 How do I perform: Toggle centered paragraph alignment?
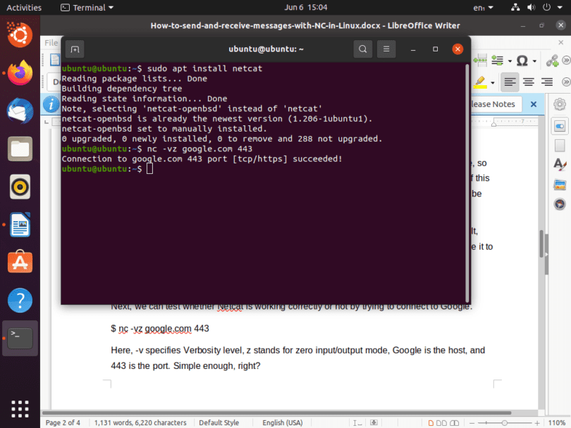tap(528, 81)
